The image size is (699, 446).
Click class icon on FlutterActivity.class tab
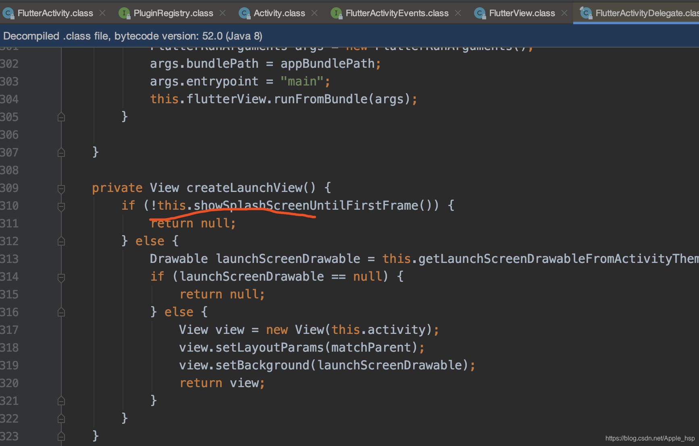pos(8,13)
